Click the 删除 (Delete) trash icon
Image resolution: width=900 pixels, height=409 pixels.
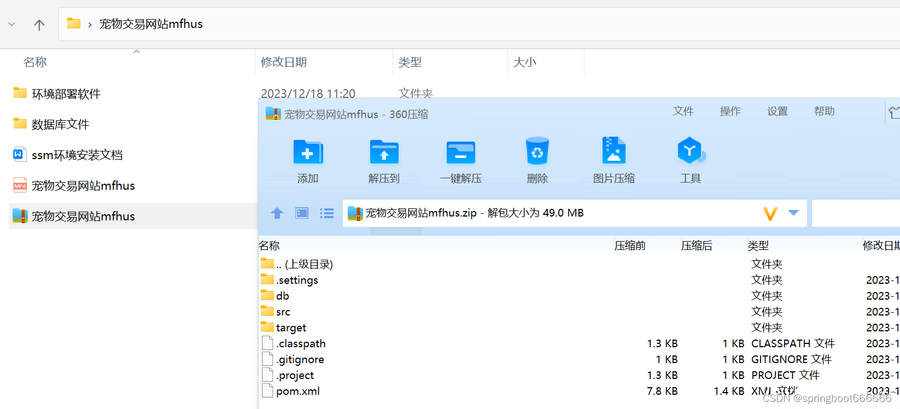pos(537,151)
